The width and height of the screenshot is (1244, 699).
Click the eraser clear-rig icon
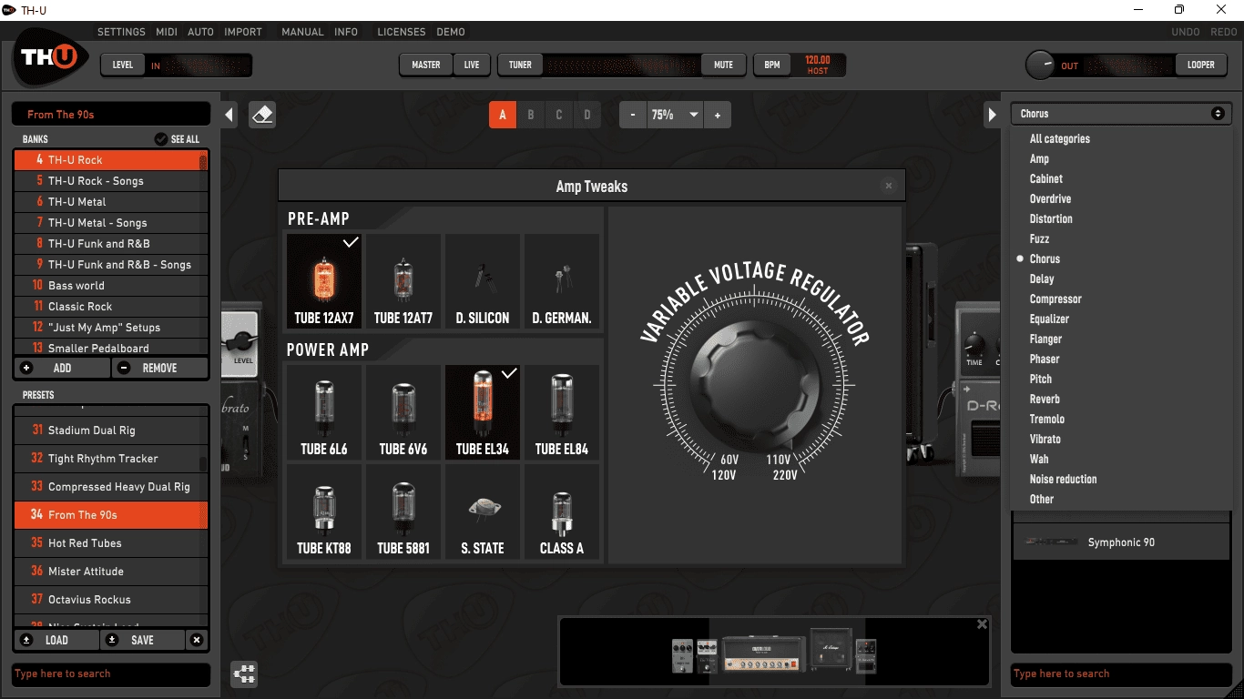point(262,115)
